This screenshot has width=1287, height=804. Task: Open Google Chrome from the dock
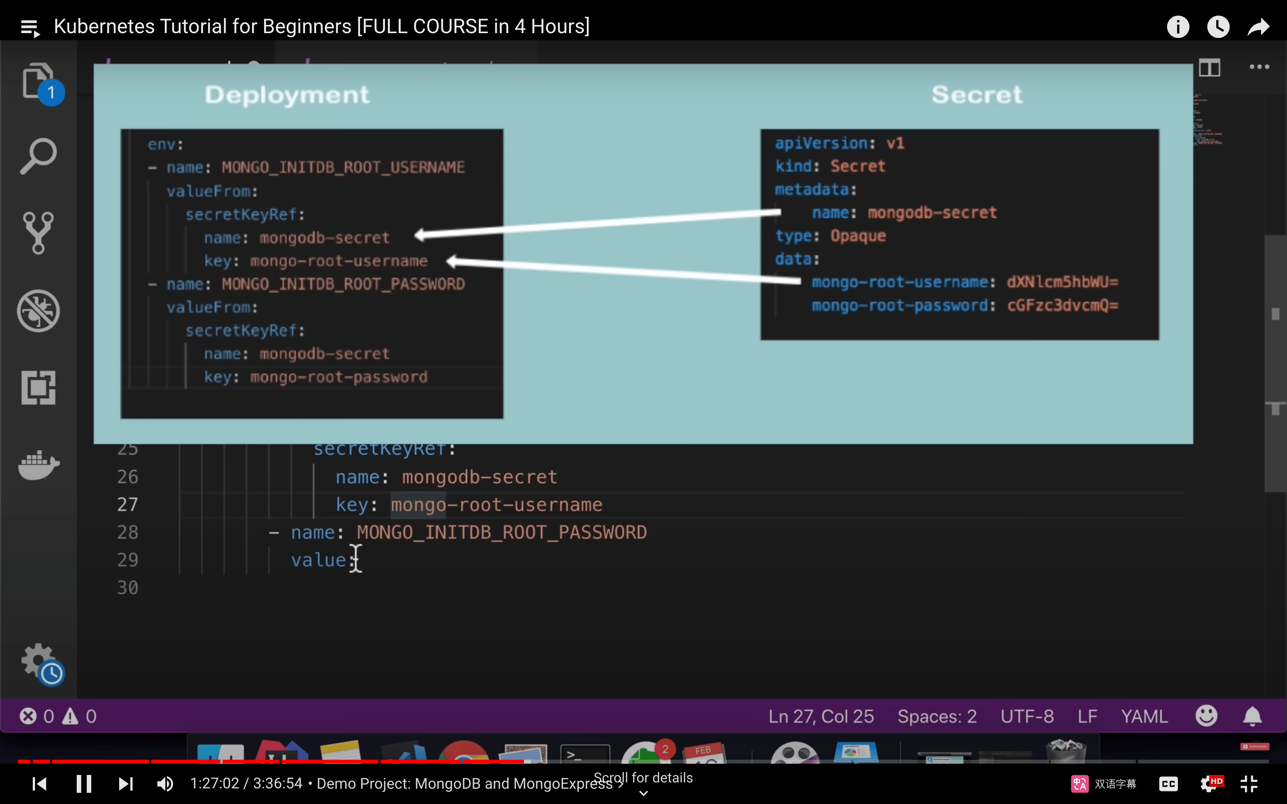tap(463, 752)
